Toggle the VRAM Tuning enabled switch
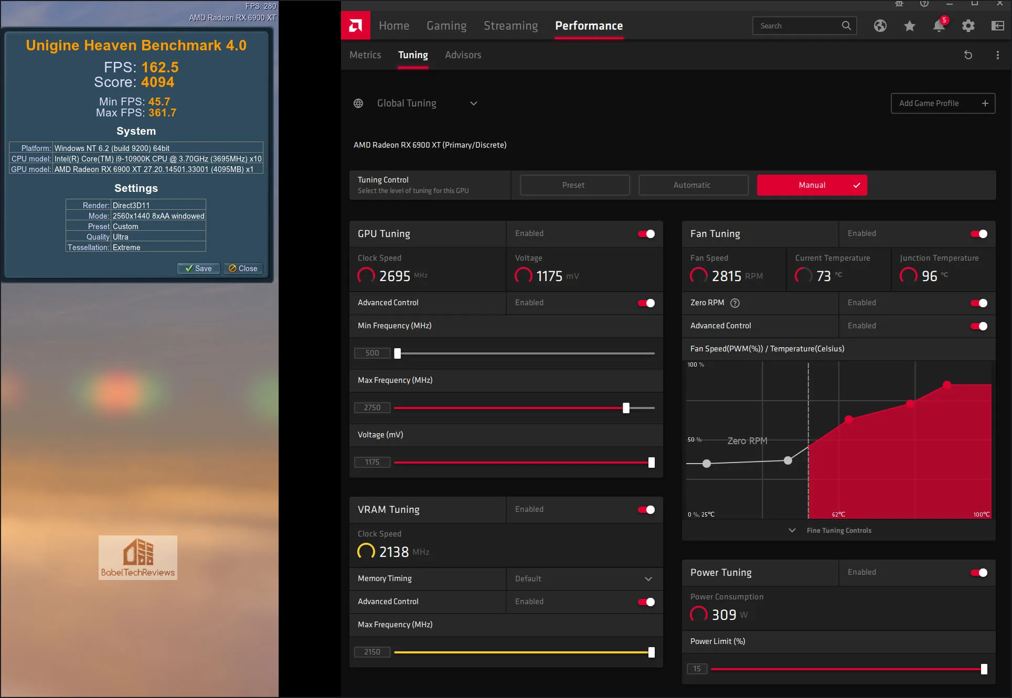 pos(646,510)
